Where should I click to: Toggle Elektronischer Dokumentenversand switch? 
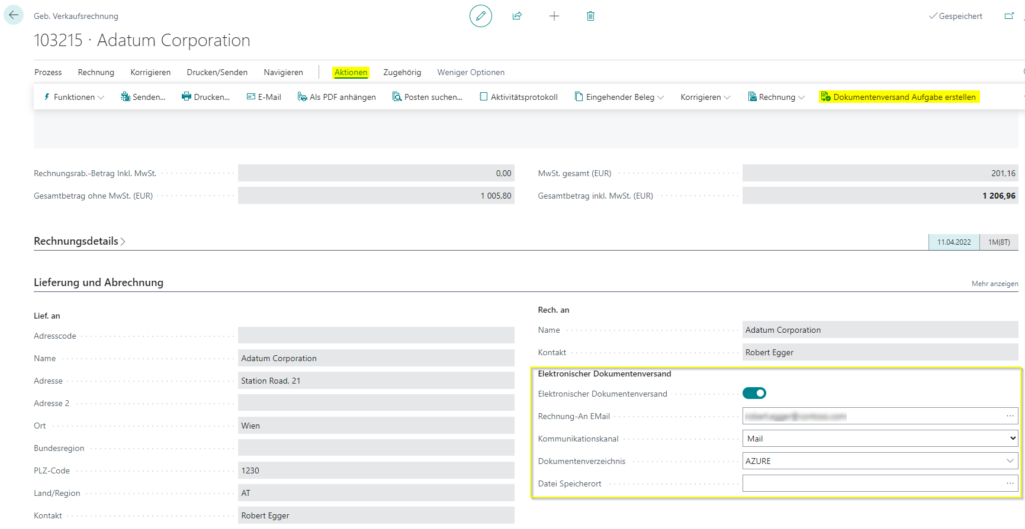754,394
